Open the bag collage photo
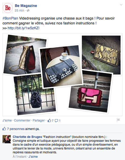Viewport: 125px width, 160px height. pos(62,74)
